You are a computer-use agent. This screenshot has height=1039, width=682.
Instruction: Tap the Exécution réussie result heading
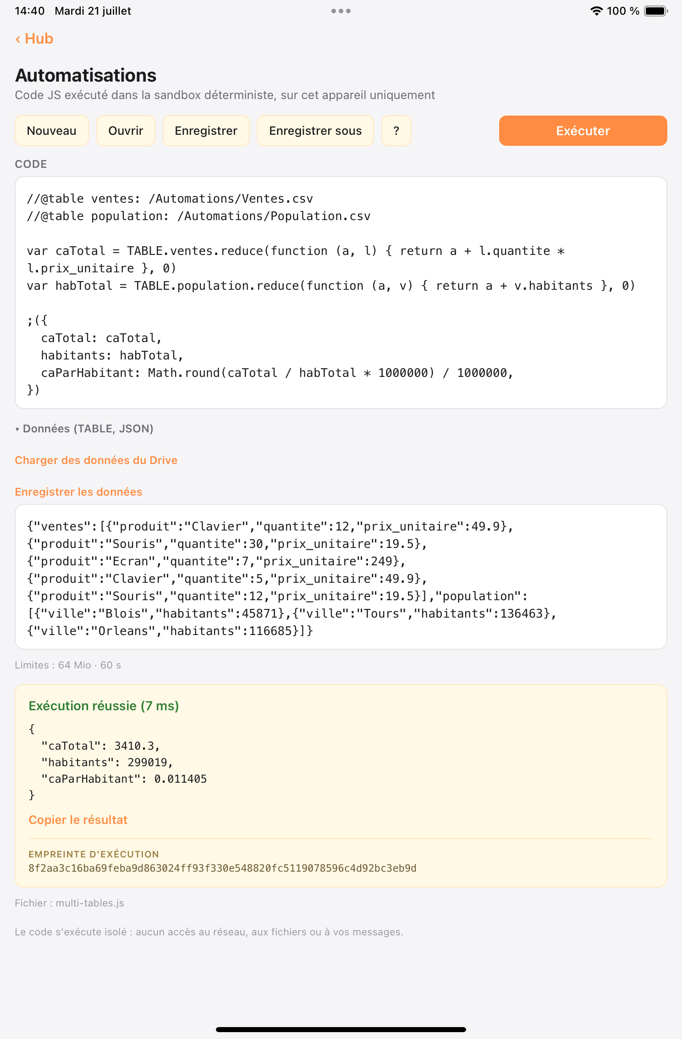coord(104,706)
